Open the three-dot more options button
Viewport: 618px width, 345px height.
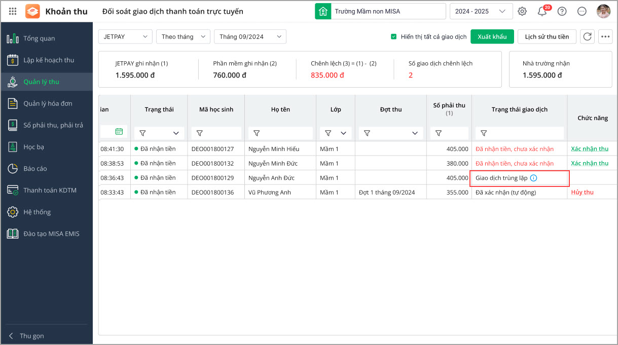(605, 36)
